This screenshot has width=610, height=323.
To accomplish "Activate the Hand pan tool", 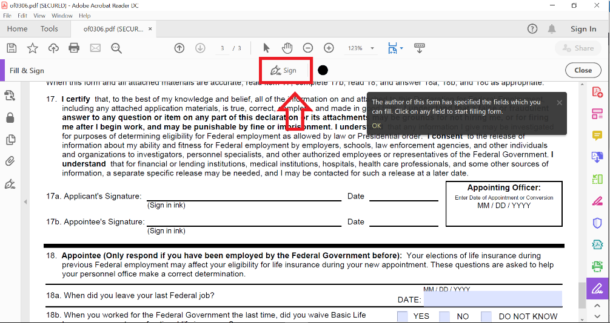I will click(287, 48).
